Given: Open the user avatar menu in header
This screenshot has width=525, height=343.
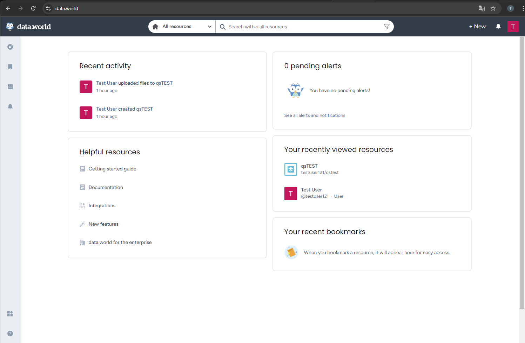Looking at the screenshot, I should coord(513,27).
